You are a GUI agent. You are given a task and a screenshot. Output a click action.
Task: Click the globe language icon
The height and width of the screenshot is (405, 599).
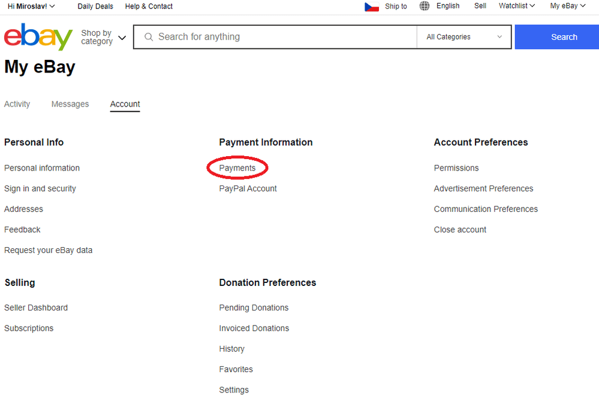coord(425,6)
